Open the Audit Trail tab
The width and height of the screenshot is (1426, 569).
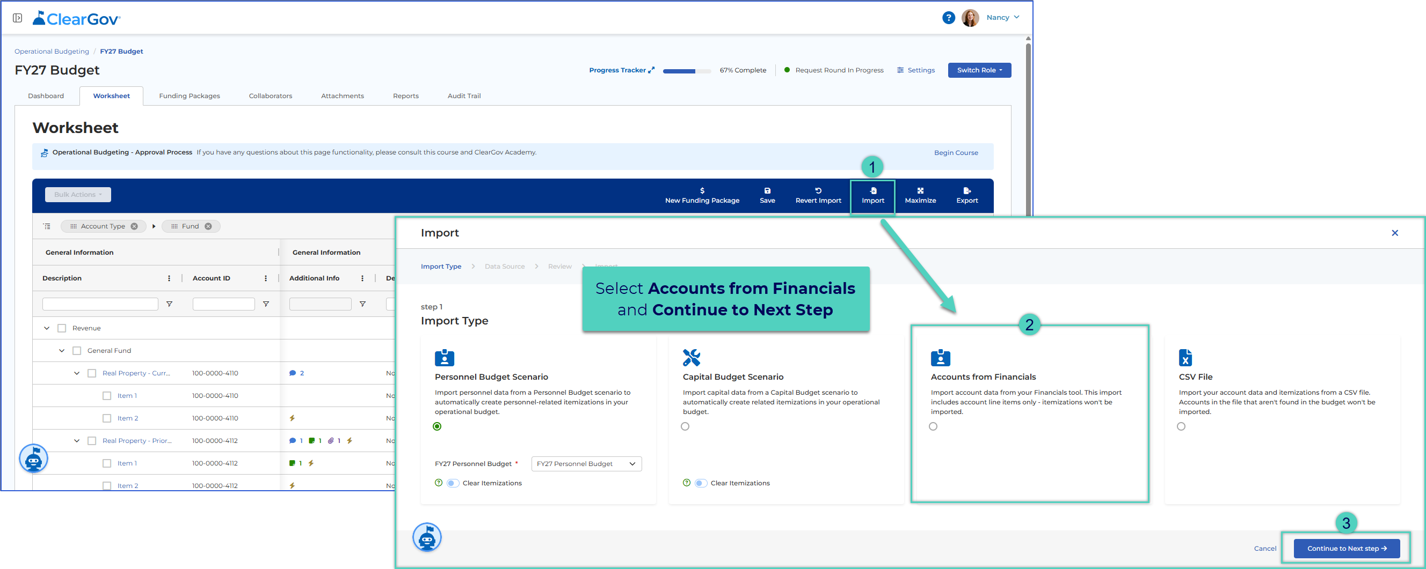(464, 96)
